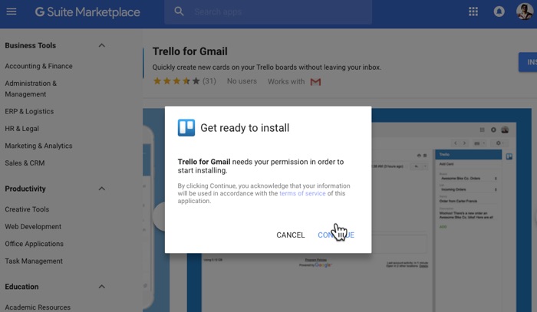Image resolution: width=537 pixels, height=312 pixels.
Task: Click the previous screenshot carousel arrow
Action: coord(159,216)
